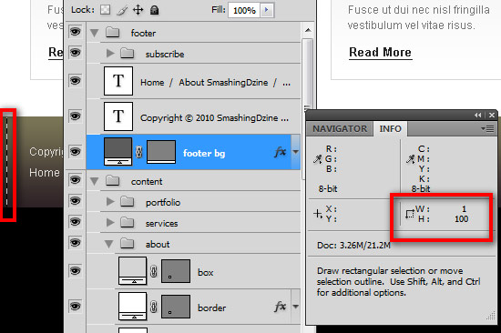Open the Fill percentage slider arrow
The width and height of the screenshot is (501, 333).
point(267,10)
